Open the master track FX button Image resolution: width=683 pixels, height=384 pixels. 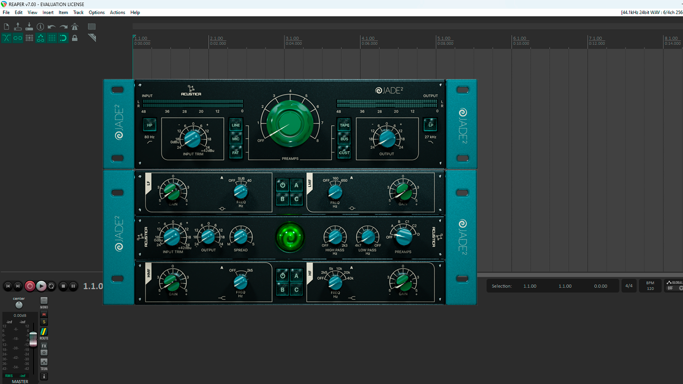point(44,346)
